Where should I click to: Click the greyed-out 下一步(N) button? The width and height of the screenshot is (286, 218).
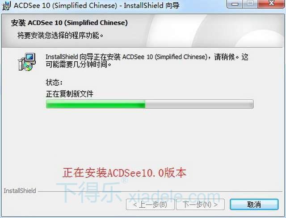[x=200, y=204]
